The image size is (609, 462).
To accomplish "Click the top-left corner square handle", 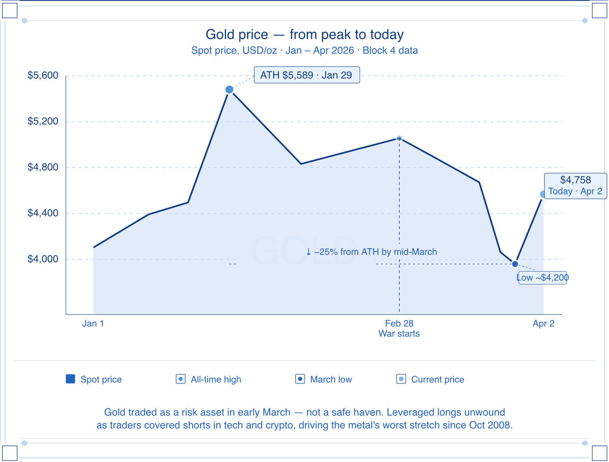I will pyautogui.click(x=10, y=11).
